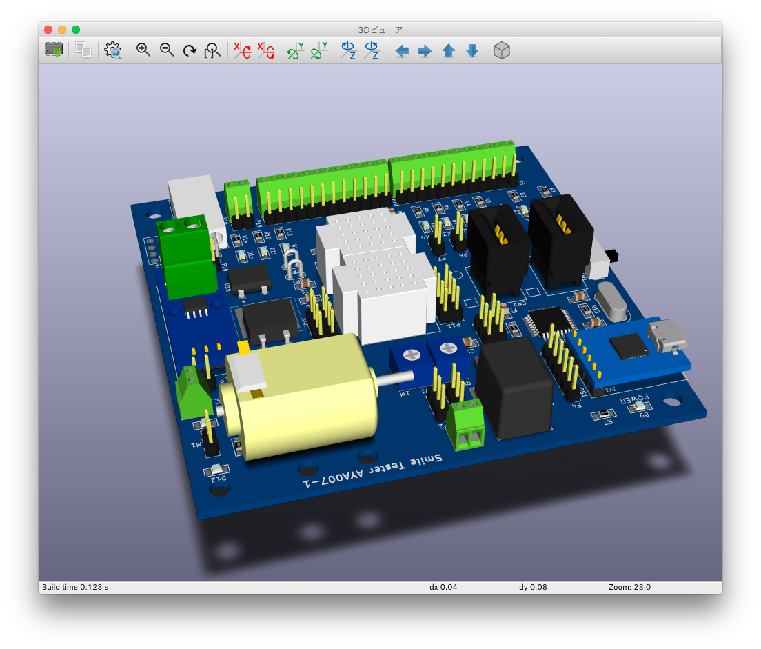Click the zoom out magnifier
The image size is (761, 649).
click(167, 50)
